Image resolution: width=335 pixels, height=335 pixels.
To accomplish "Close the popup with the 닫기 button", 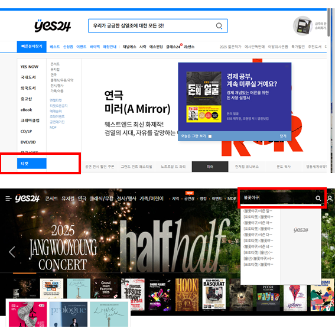I will (x=283, y=136).
